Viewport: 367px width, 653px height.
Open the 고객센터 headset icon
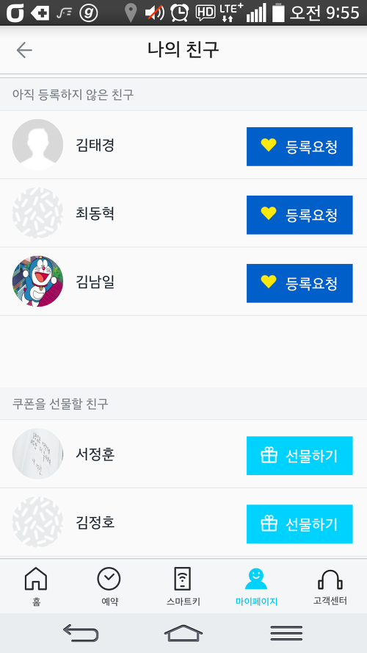pos(330,579)
